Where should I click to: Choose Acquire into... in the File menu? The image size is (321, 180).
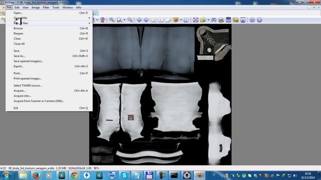(x=49, y=95)
